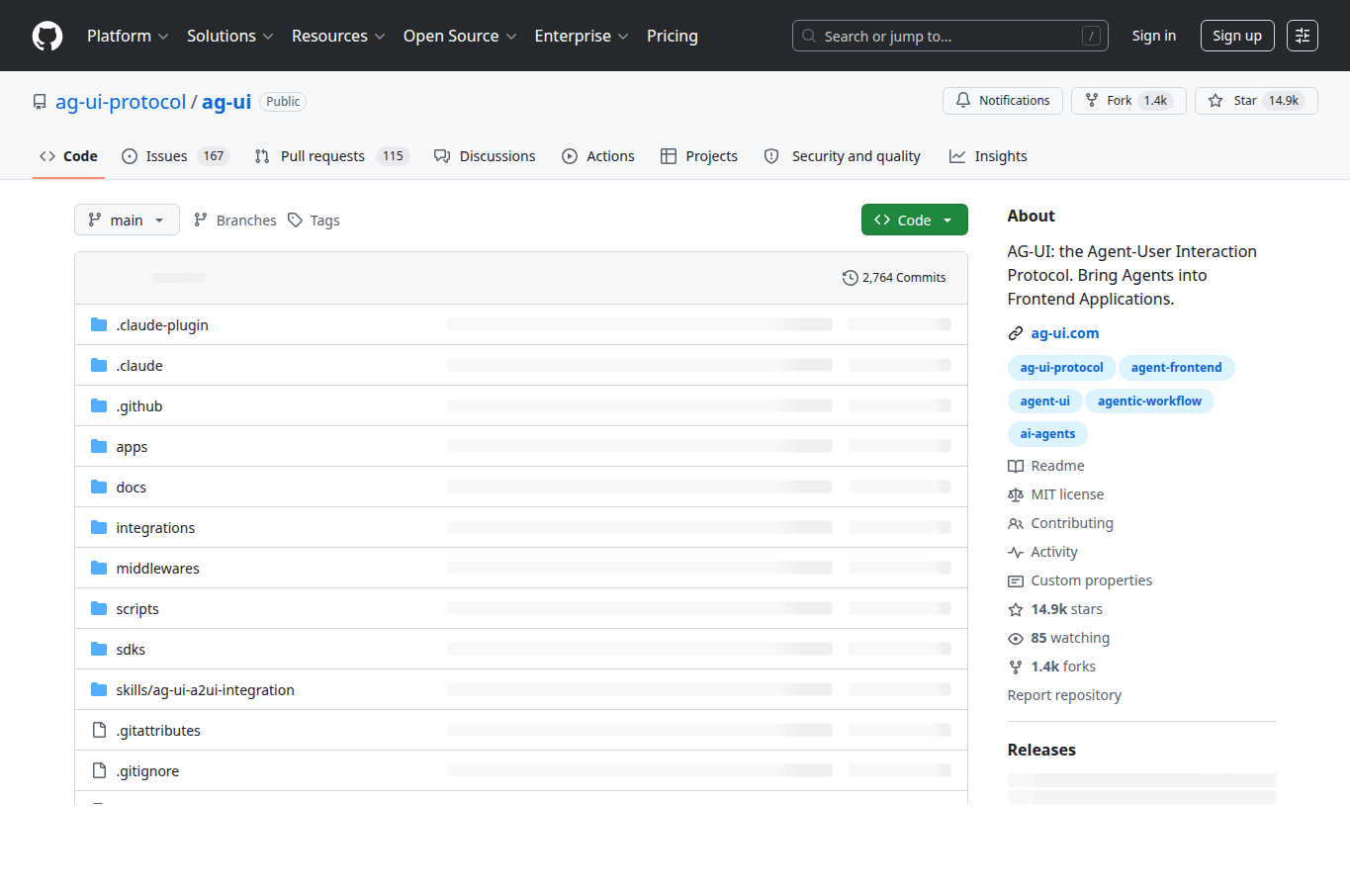
Task: Open the Pricing page link
Action: click(673, 36)
